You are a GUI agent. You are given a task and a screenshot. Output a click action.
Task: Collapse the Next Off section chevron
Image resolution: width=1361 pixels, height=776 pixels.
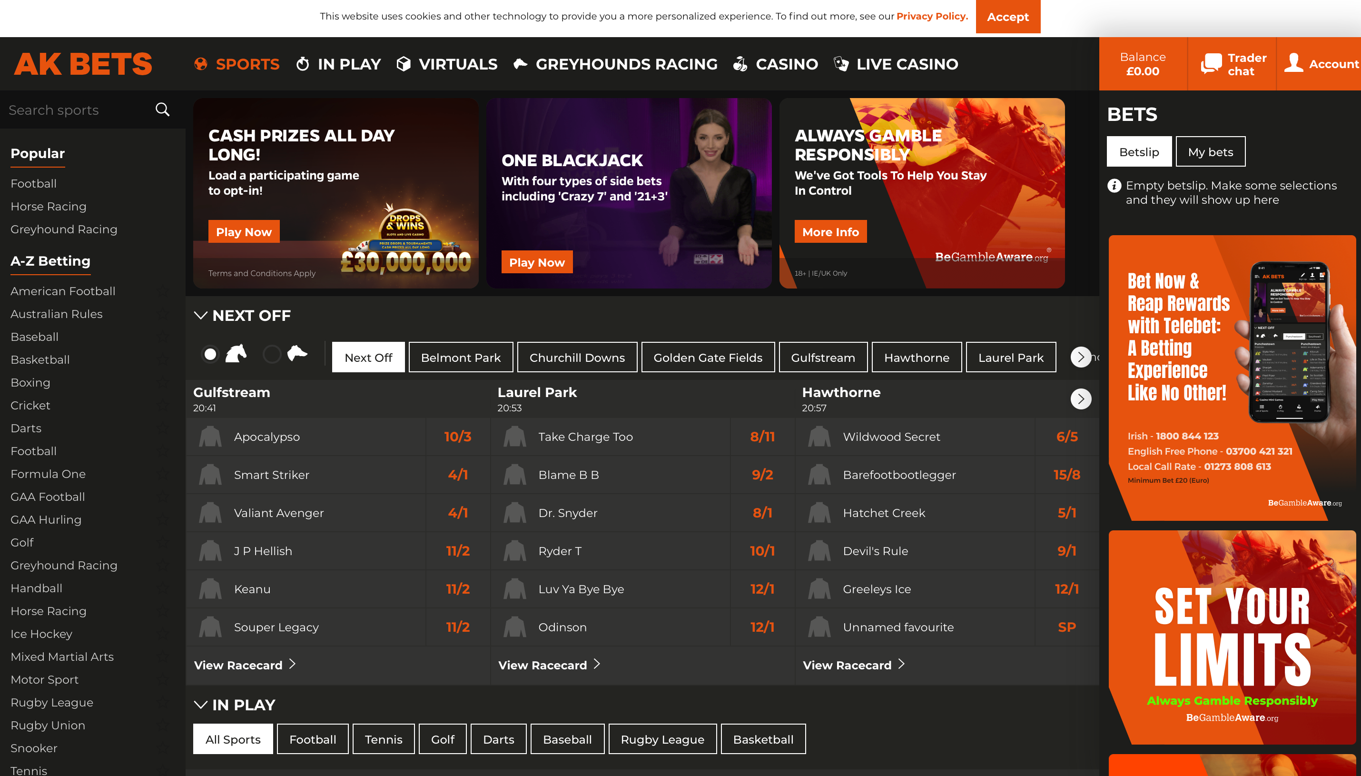point(200,315)
